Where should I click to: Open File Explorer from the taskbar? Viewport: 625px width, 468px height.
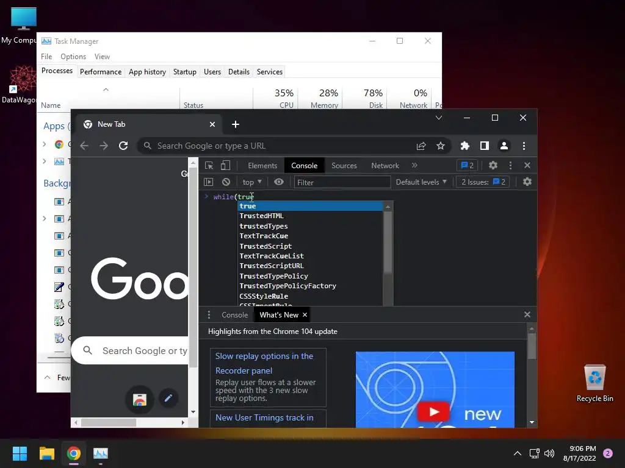(46, 453)
